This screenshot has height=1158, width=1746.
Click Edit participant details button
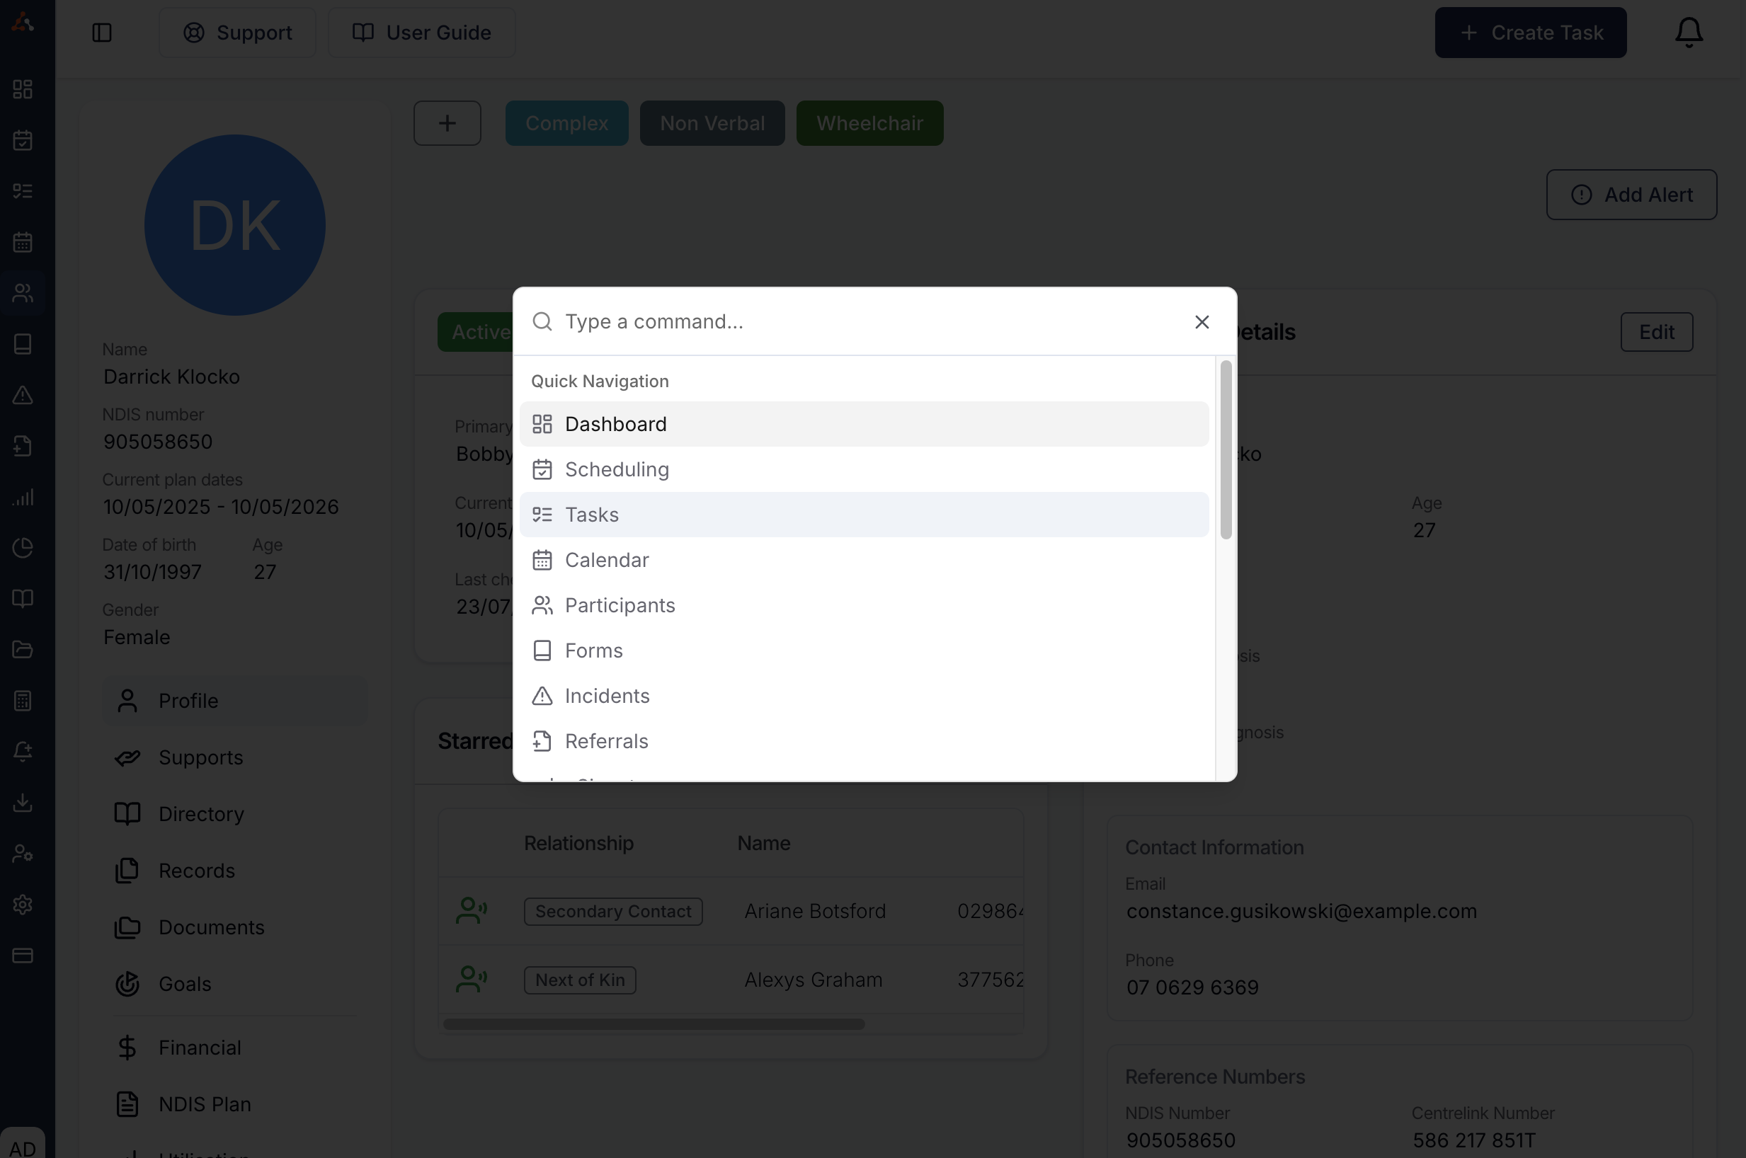pos(1657,333)
